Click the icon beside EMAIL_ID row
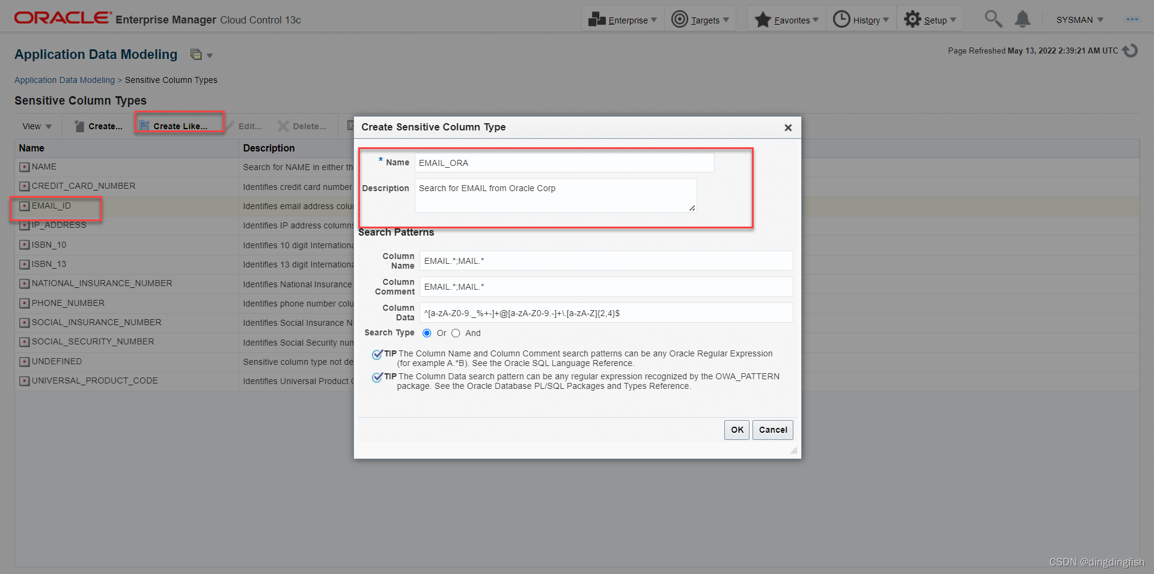 tap(24, 206)
